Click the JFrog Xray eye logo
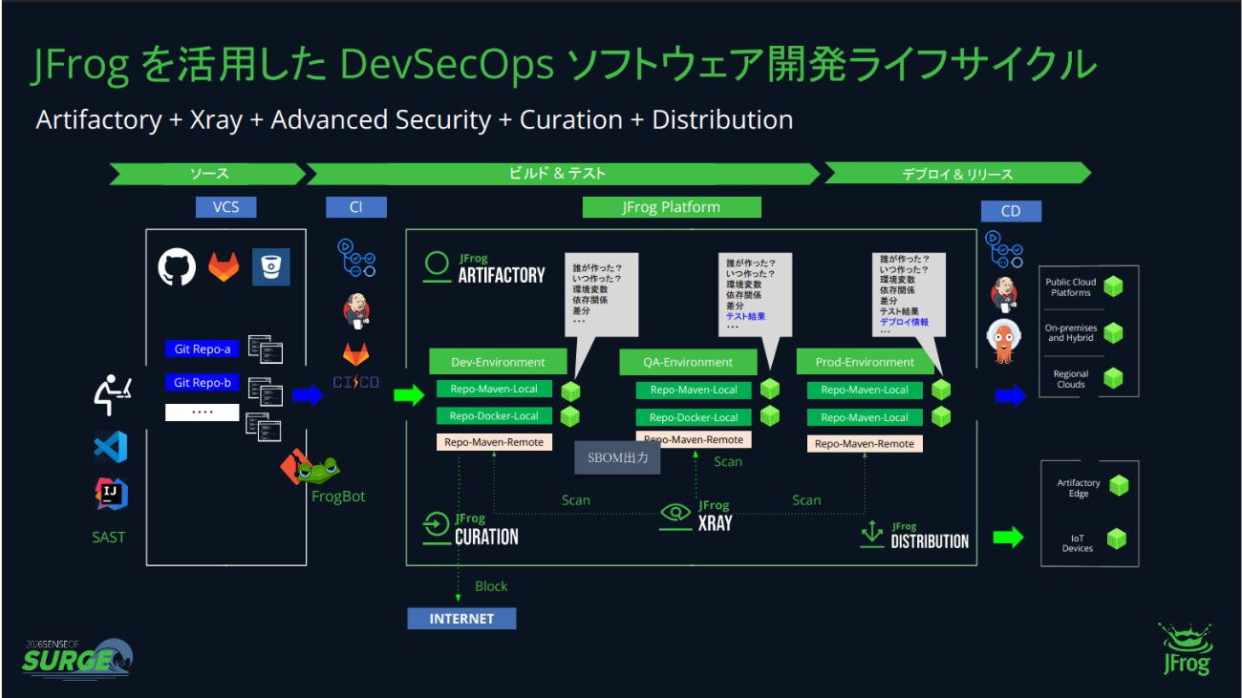Image resolution: width=1242 pixels, height=698 pixels. point(676,514)
